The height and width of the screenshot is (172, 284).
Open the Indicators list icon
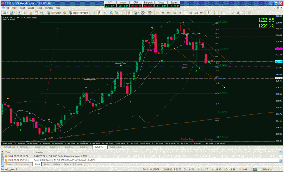tap(135, 13)
